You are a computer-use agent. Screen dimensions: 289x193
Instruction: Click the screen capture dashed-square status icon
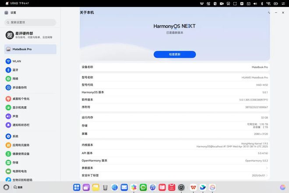point(235,4)
